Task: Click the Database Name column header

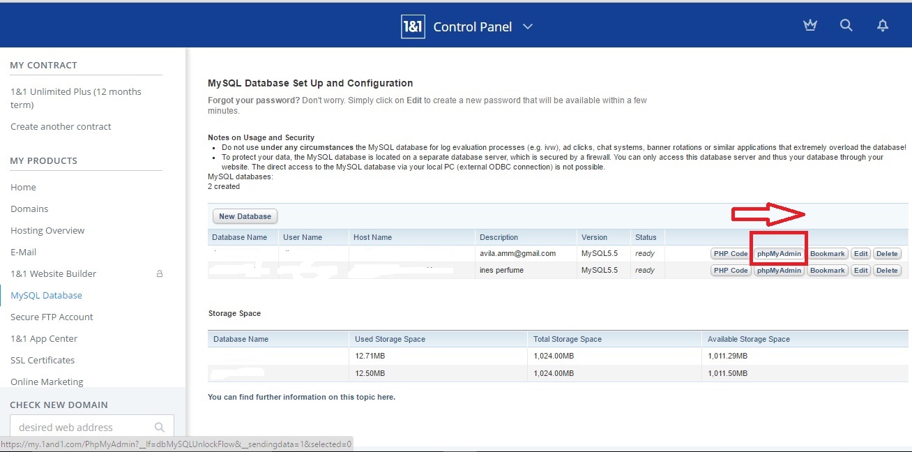Action: click(239, 237)
